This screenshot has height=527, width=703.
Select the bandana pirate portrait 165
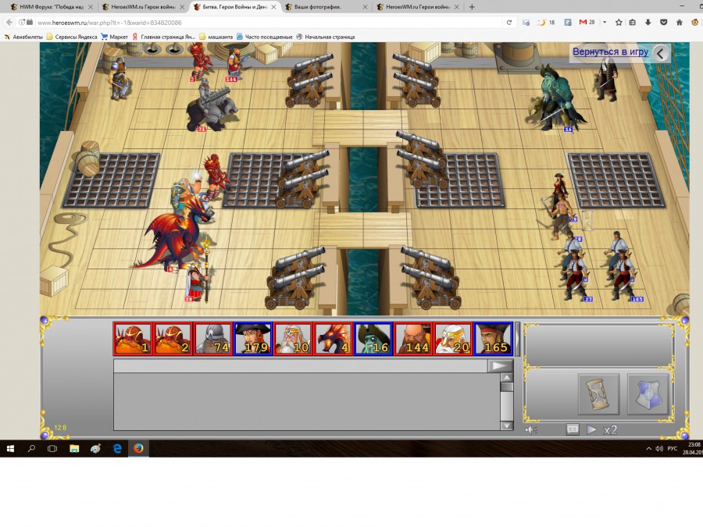493,339
